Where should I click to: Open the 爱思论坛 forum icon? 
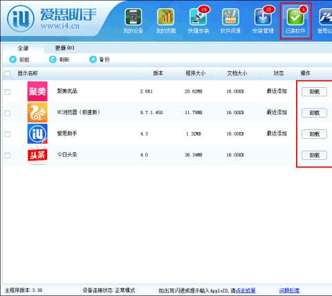(326, 17)
